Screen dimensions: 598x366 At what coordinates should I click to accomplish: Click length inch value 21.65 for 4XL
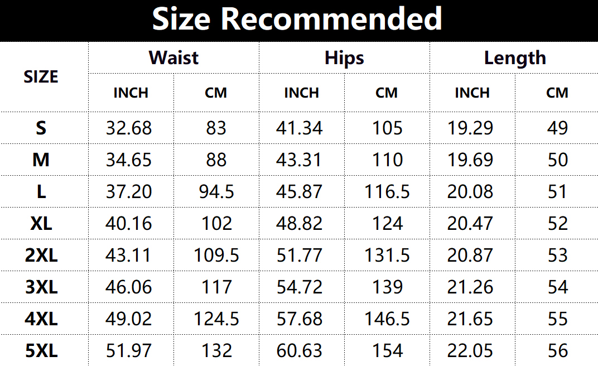click(470, 319)
